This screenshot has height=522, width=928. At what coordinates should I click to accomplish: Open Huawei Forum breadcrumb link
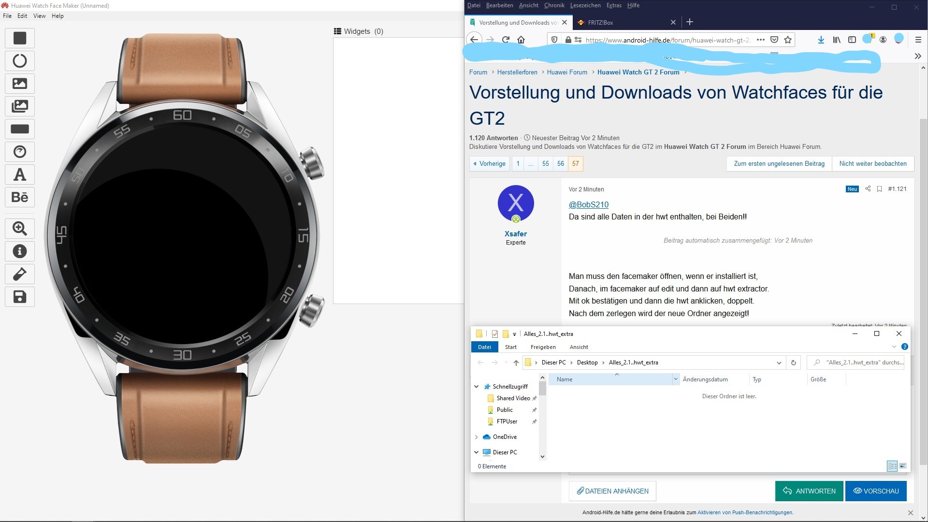pos(567,72)
